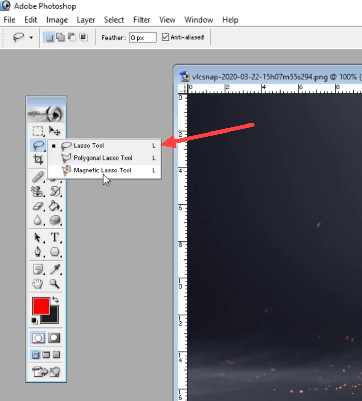Select the Move tool
The width and height of the screenshot is (362, 401).
click(x=54, y=131)
